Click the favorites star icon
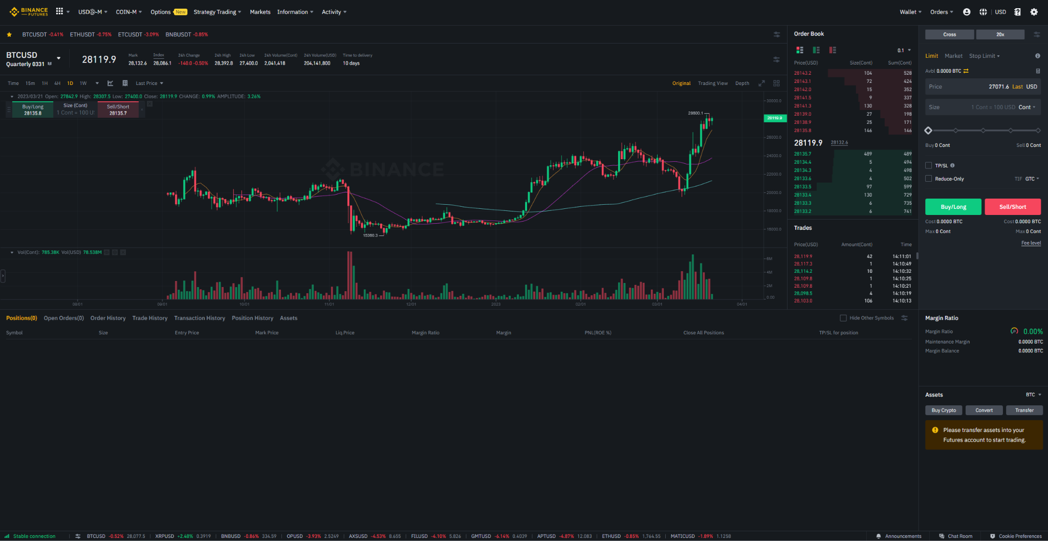The height and width of the screenshot is (541, 1048). (x=9, y=35)
